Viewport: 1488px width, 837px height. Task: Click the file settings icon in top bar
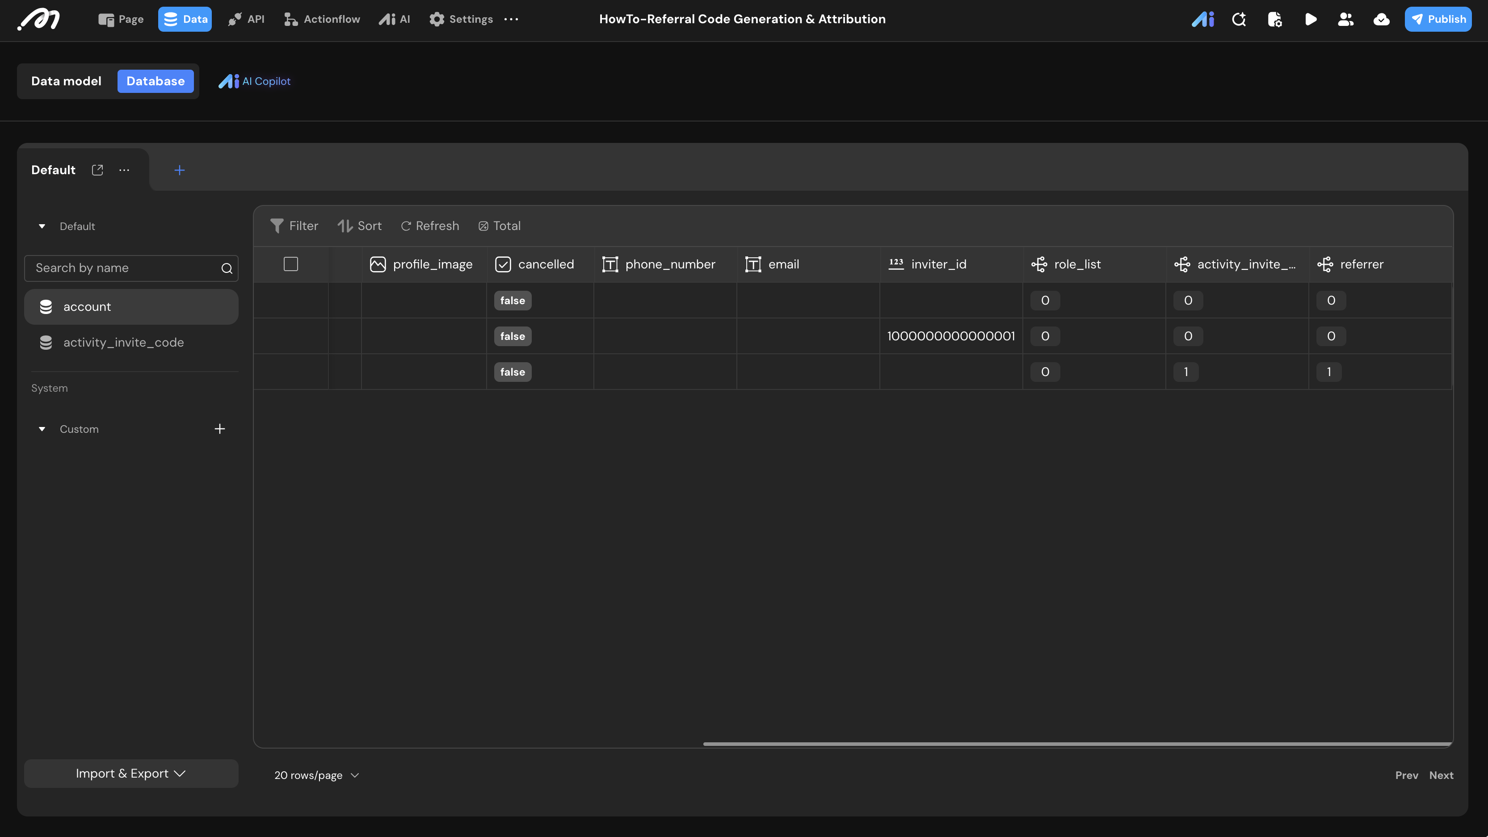point(1274,19)
